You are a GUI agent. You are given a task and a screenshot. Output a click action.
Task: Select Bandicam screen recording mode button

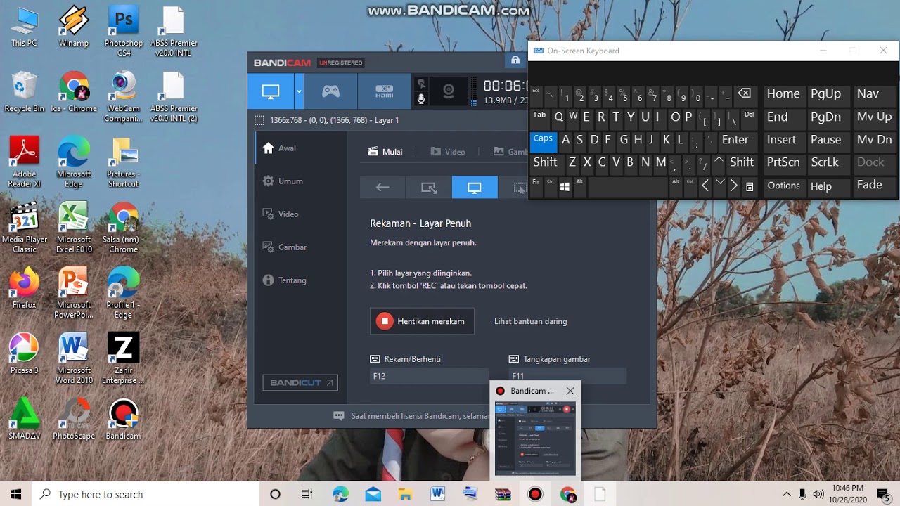point(271,91)
